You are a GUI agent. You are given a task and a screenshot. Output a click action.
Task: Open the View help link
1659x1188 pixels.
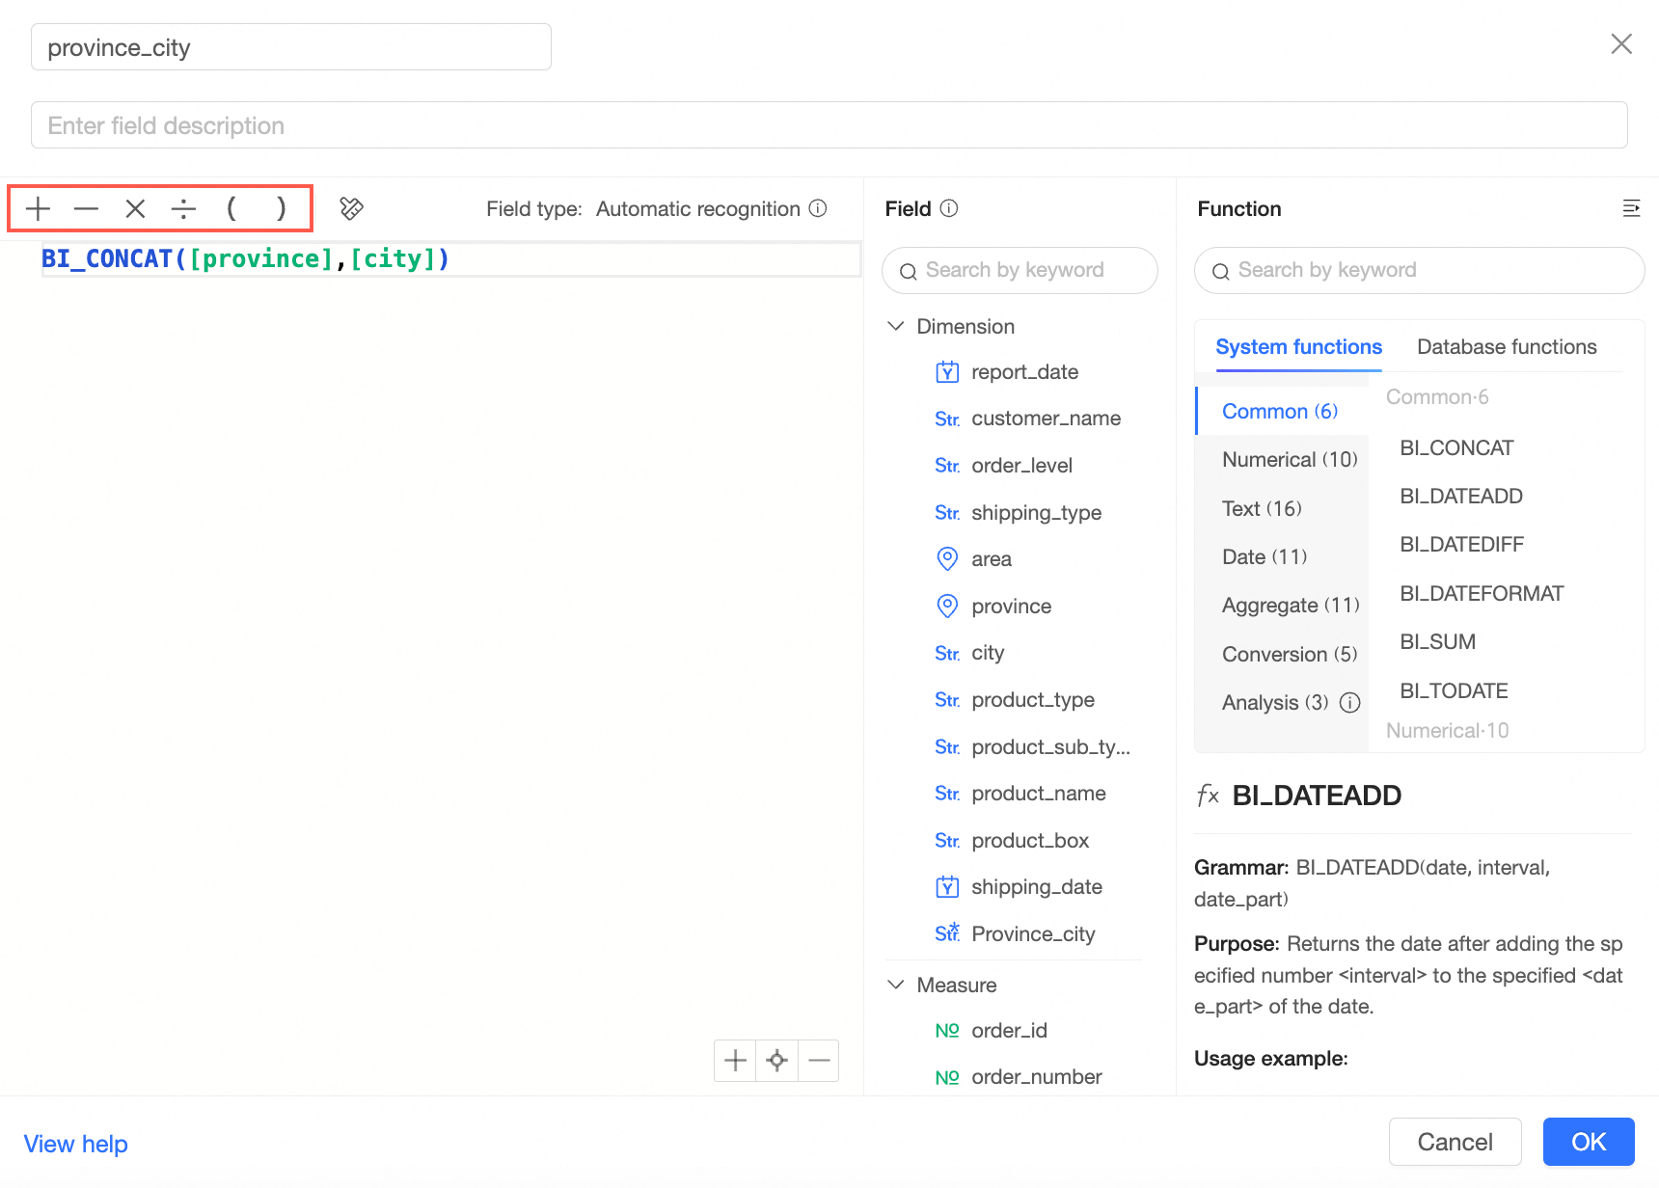tap(76, 1144)
